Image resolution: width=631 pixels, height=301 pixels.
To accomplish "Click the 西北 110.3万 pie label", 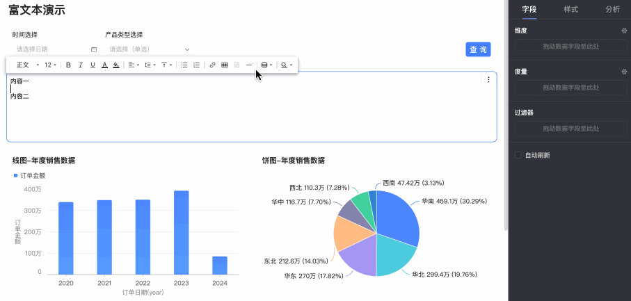I will point(319,188).
